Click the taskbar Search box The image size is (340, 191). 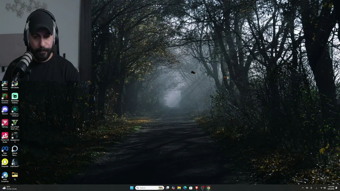coord(150,188)
